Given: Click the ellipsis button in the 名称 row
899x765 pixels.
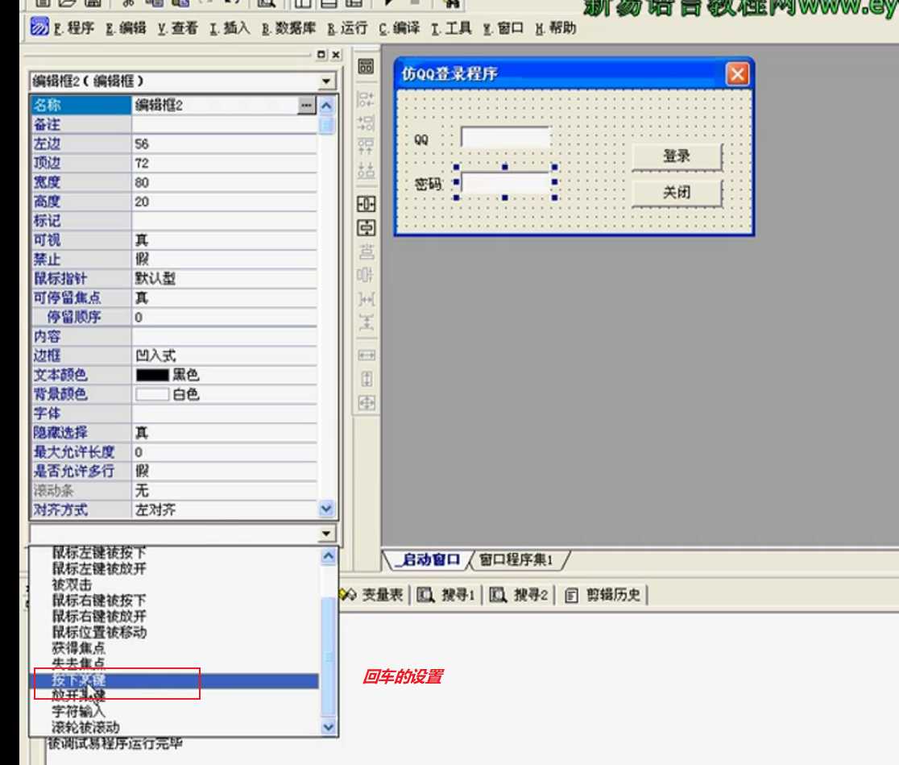Looking at the screenshot, I should point(307,105).
